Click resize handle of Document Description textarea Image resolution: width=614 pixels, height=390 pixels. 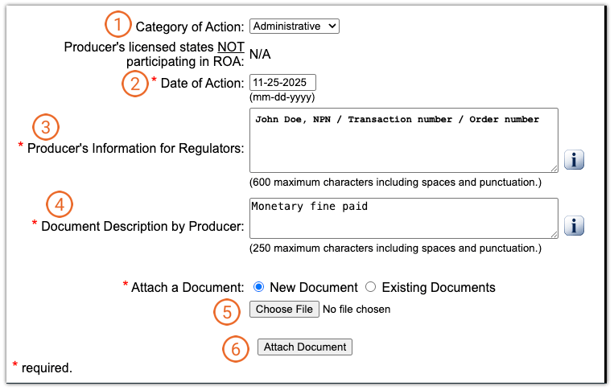pyautogui.click(x=554, y=233)
